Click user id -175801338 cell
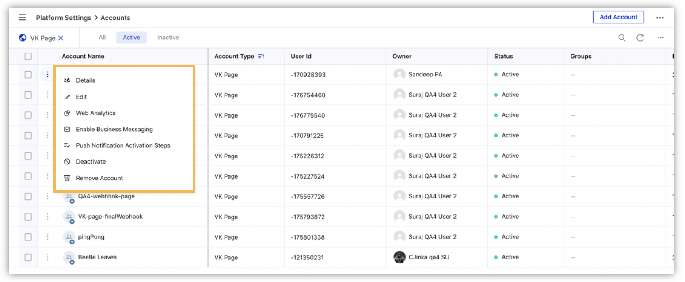The image size is (685, 282). [x=308, y=237]
